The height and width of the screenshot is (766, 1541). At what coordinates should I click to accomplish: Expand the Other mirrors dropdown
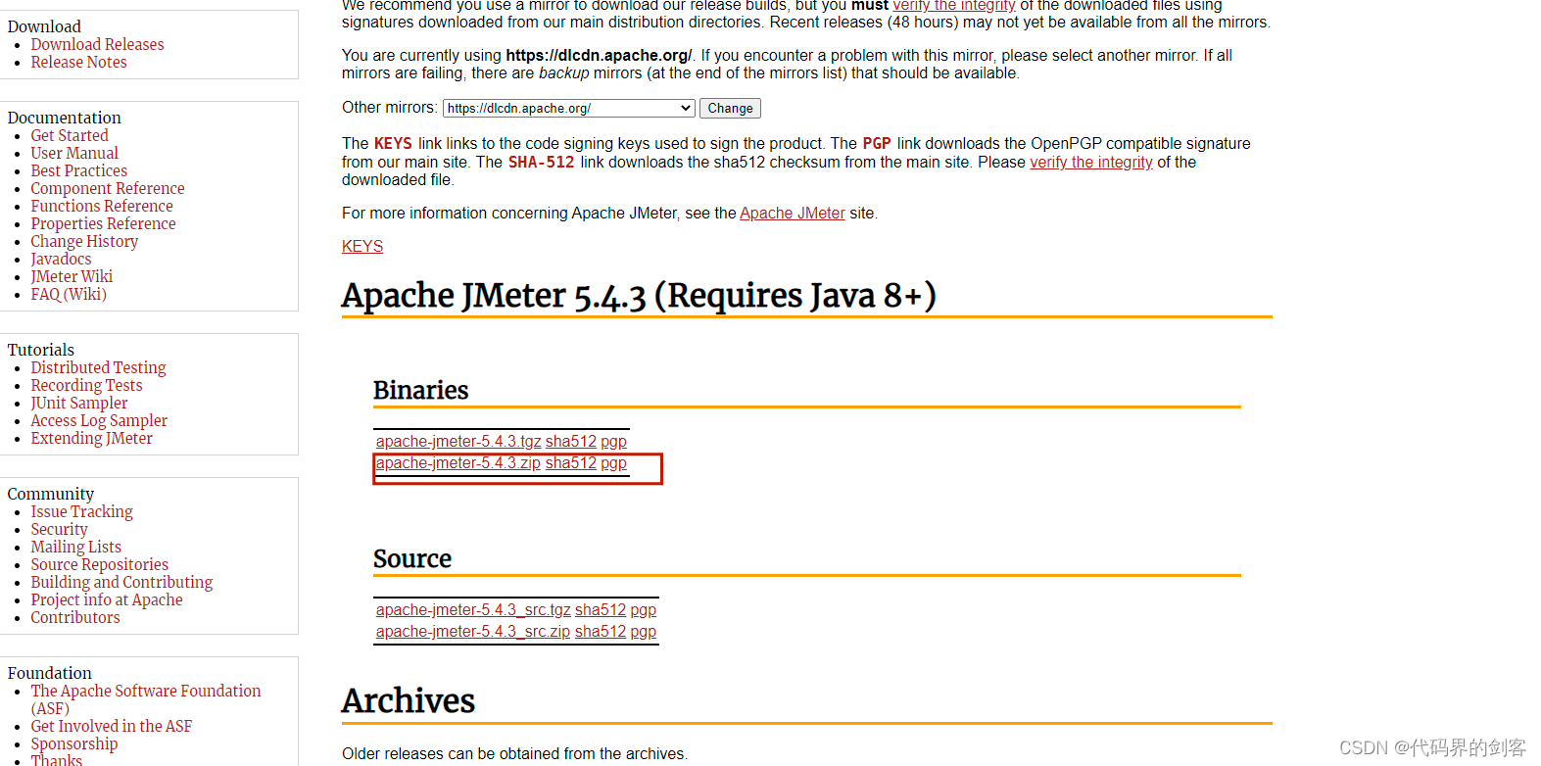569,108
